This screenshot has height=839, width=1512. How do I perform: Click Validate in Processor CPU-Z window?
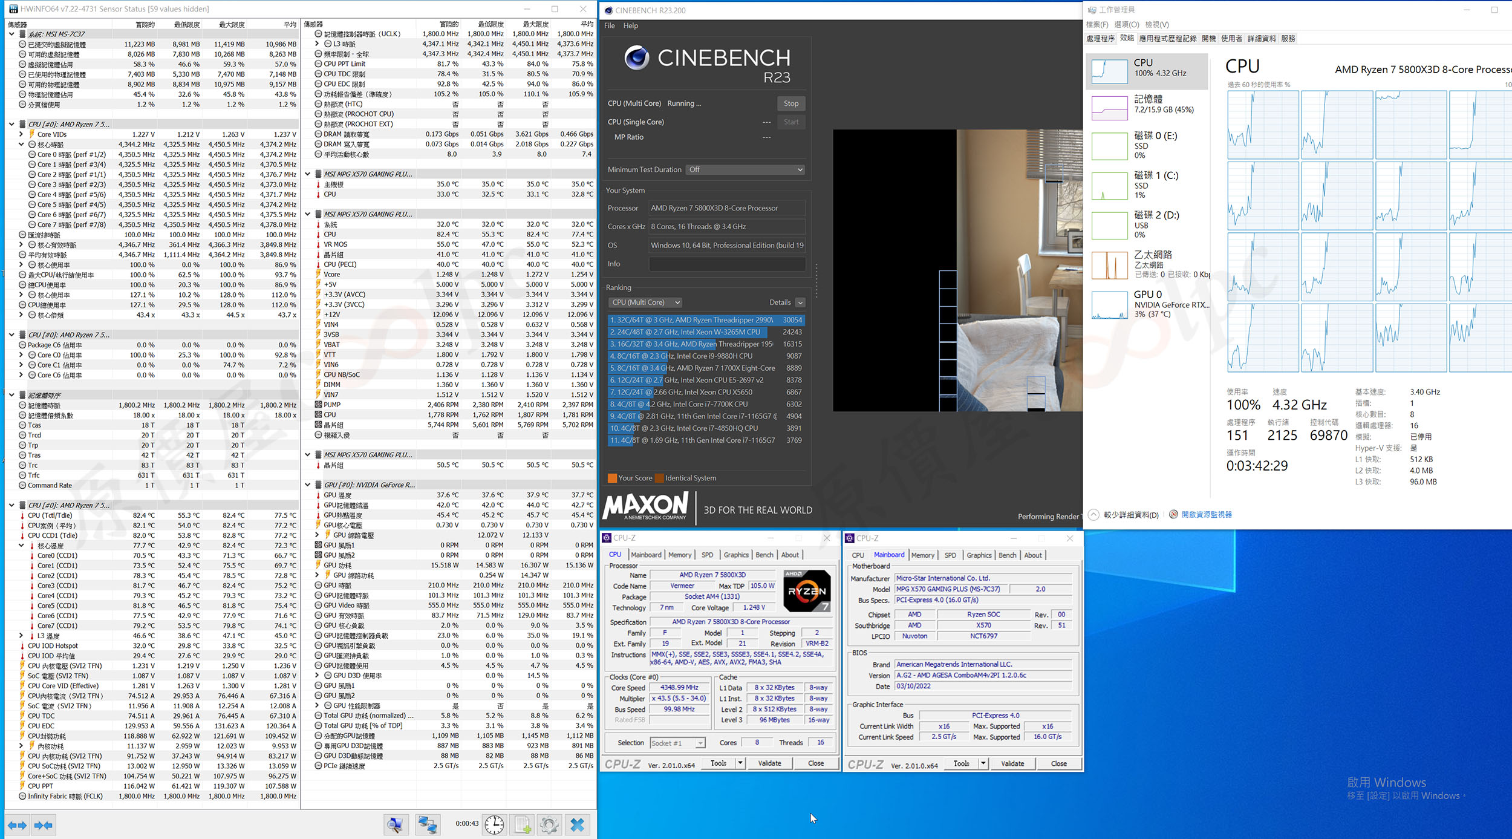pyautogui.click(x=769, y=763)
